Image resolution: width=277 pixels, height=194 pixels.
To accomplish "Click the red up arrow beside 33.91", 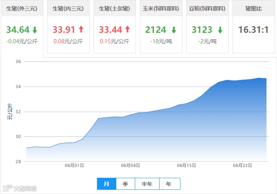I will tap(81, 29).
